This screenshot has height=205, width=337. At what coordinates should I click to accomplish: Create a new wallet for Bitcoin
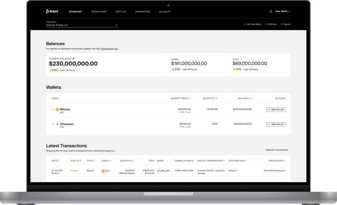(x=276, y=109)
